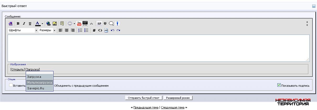Open the 'Размеры' size dropdown
Screen dimensions: 317x110
tap(47, 30)
